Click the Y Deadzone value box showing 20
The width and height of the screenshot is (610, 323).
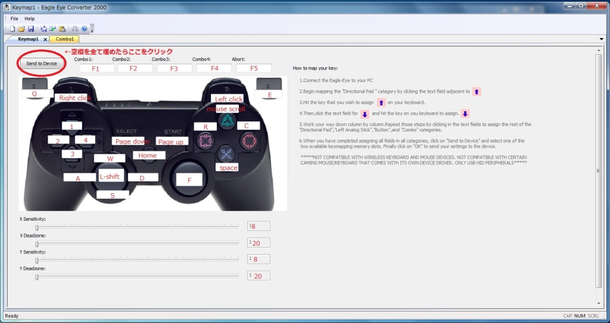[259, 275]
